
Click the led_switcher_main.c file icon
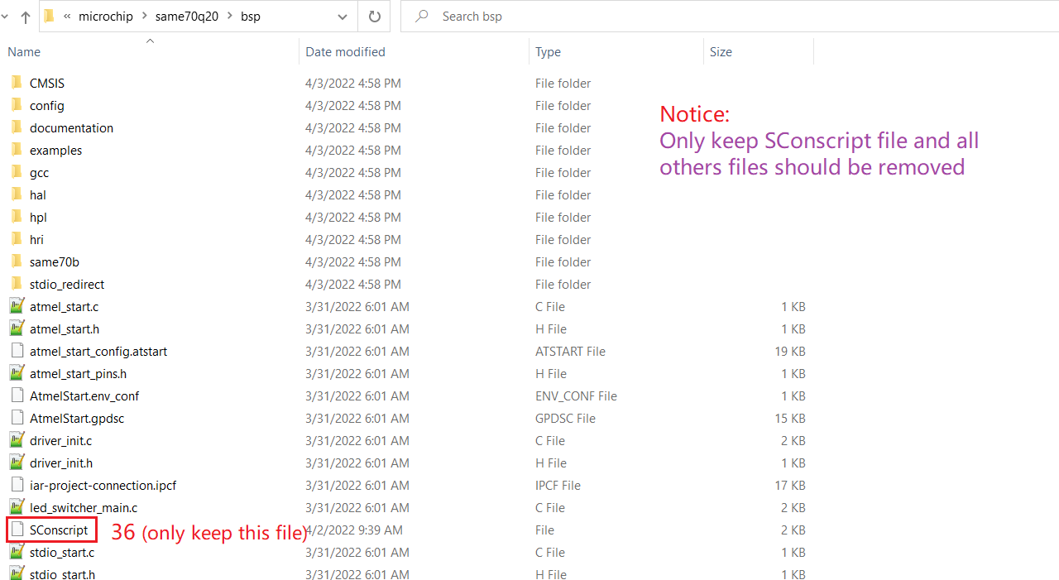coord(17,507)
